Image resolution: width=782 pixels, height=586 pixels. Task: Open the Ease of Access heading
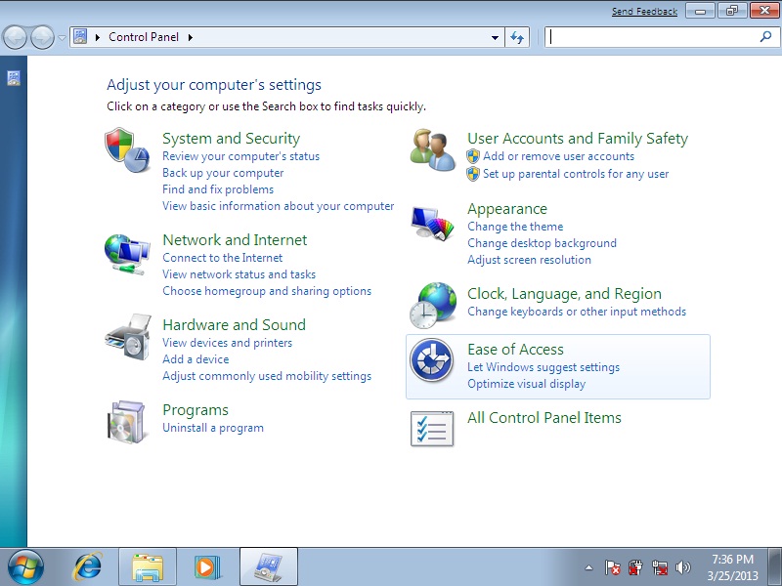click(x=515, y=349)
